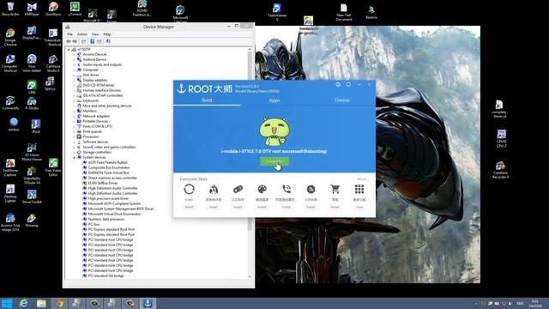Click Root Master anchor icon on taskbar

(148, 303)
